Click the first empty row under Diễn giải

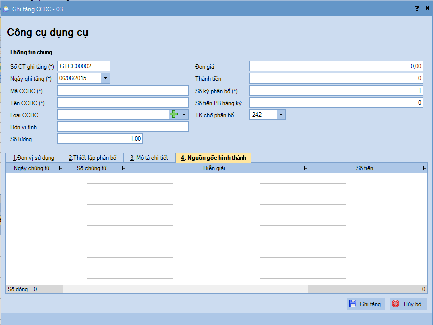click(x=217, y=178)
